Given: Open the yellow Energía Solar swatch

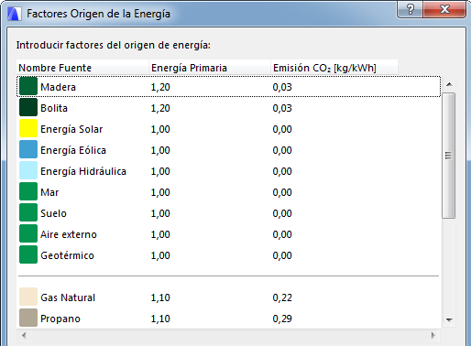Looking at the screenshot, I should pos(28,128).
